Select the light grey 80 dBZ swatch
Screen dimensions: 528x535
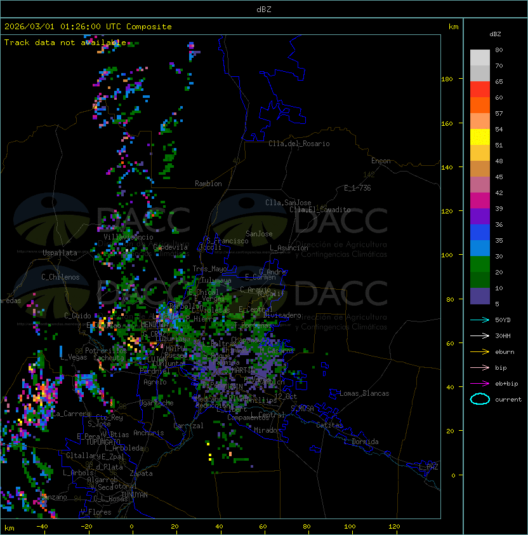point(480,58)
